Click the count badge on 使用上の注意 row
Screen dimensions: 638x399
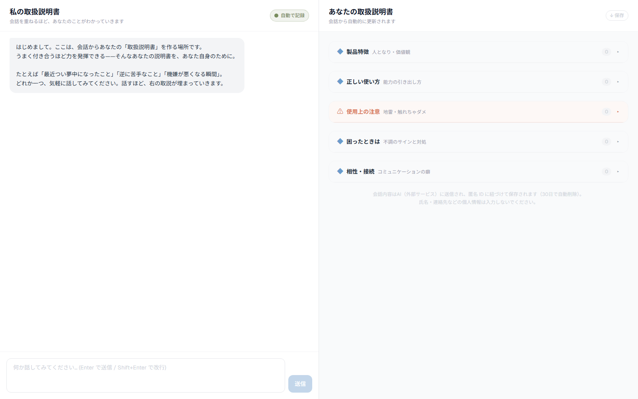pyautogui.click(x=606, y=112)
